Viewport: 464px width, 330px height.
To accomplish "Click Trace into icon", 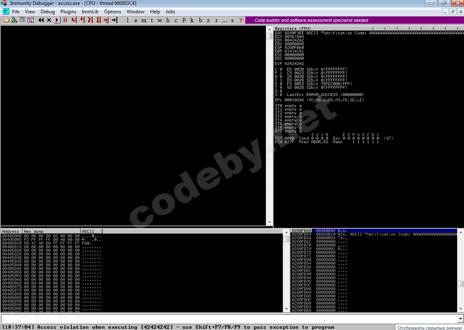I will point(90,20).
